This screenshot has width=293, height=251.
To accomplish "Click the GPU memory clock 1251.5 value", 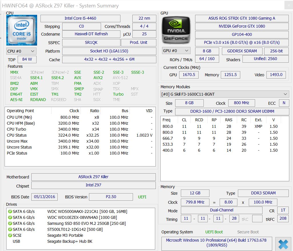I will click(x=231, y=75).
